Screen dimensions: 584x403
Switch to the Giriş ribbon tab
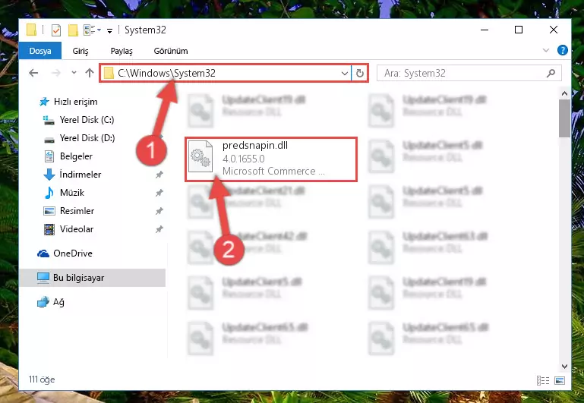pyautogui.click(x=80, y=51)
